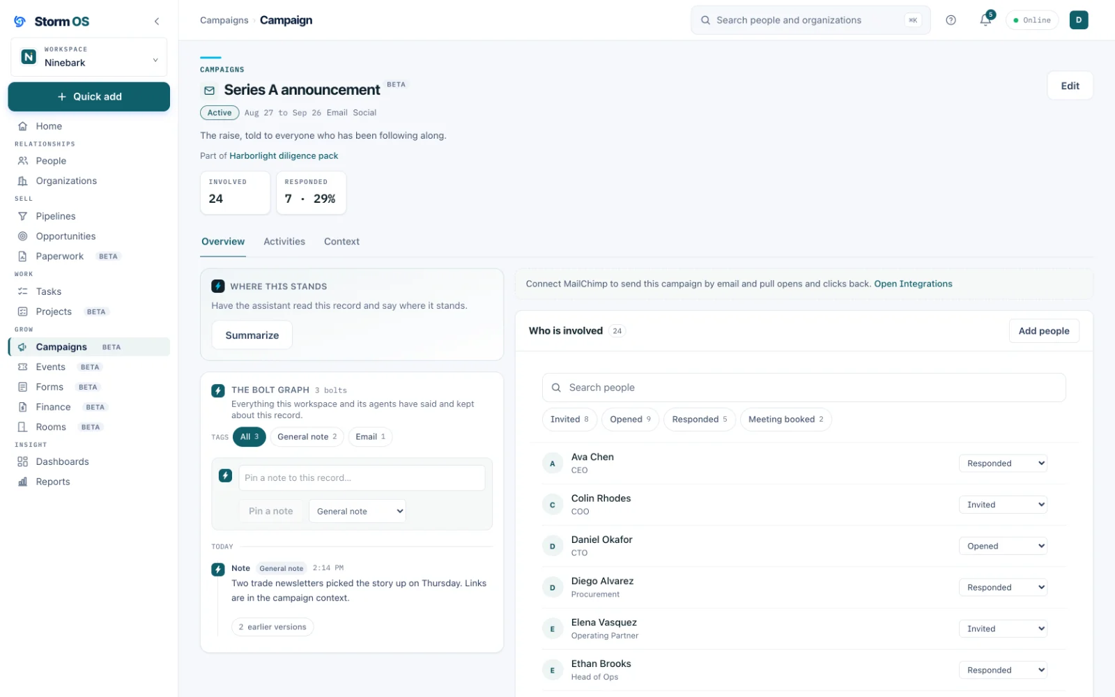Click the Organizations building icon
This screenshot has width=1115, height=697.
[23, 181]
